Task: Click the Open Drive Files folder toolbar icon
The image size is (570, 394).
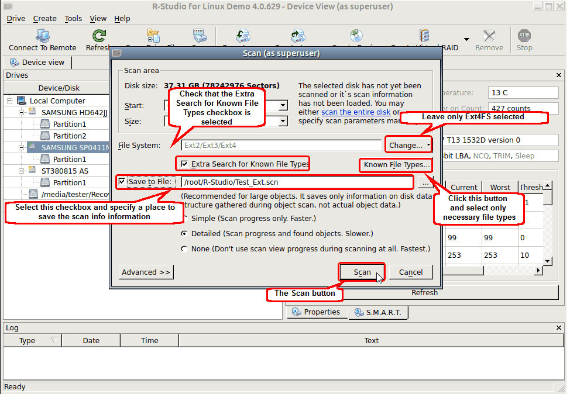Action: pyautogui.click(x=153, y=36)
